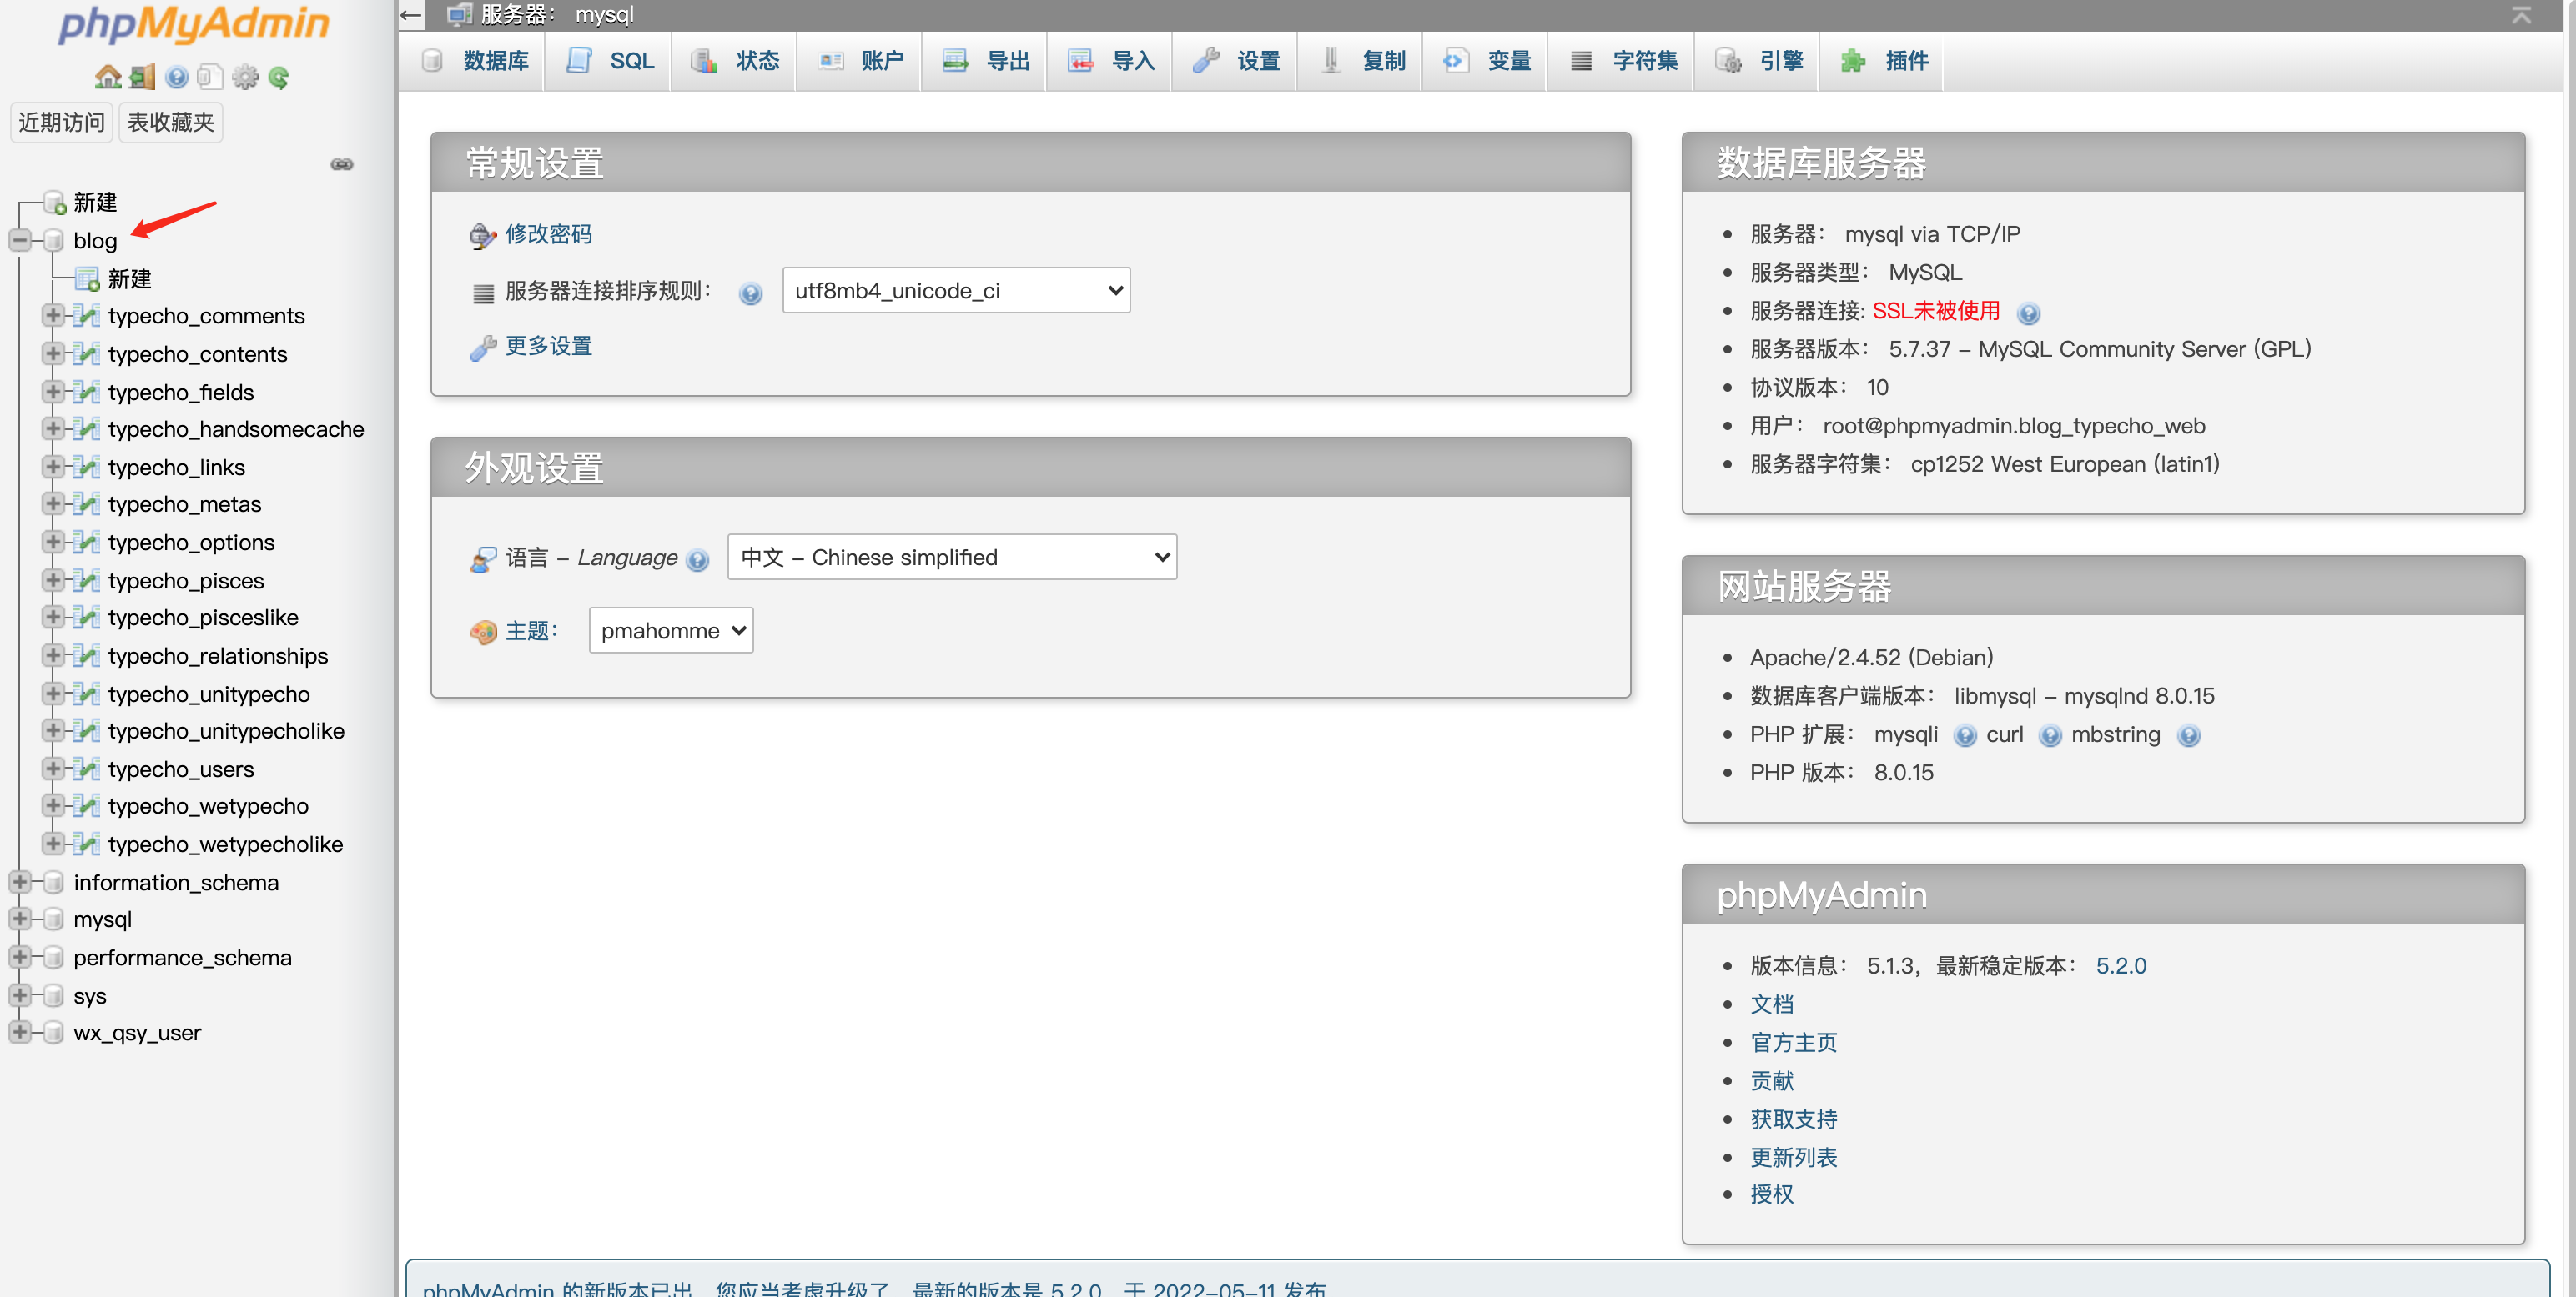Click the phpMyAdmin logo
The width and height of the screenshot is (2576, 1297).
pyautogui.click(x=194, y=24)
